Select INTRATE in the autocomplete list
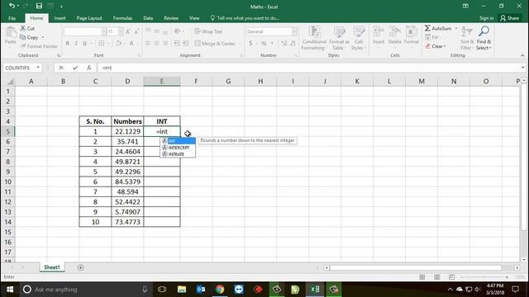 tap(178, 154)
